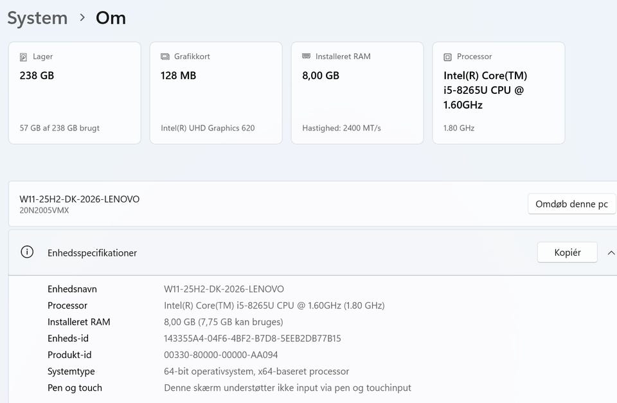Screen dimensions: 617x403
Task: Select the RAM tile showing 8,00 GB
Action: pos(357,93)
